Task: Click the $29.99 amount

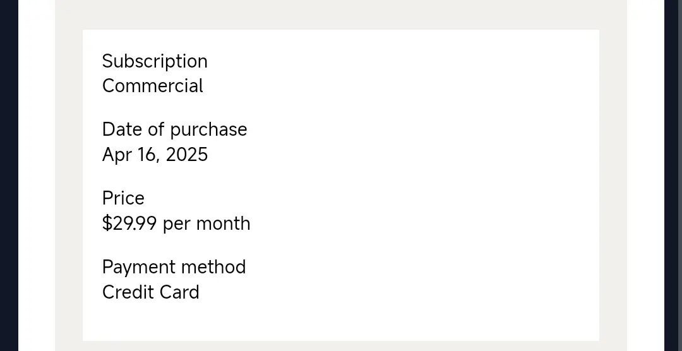Action: (129, 223)
